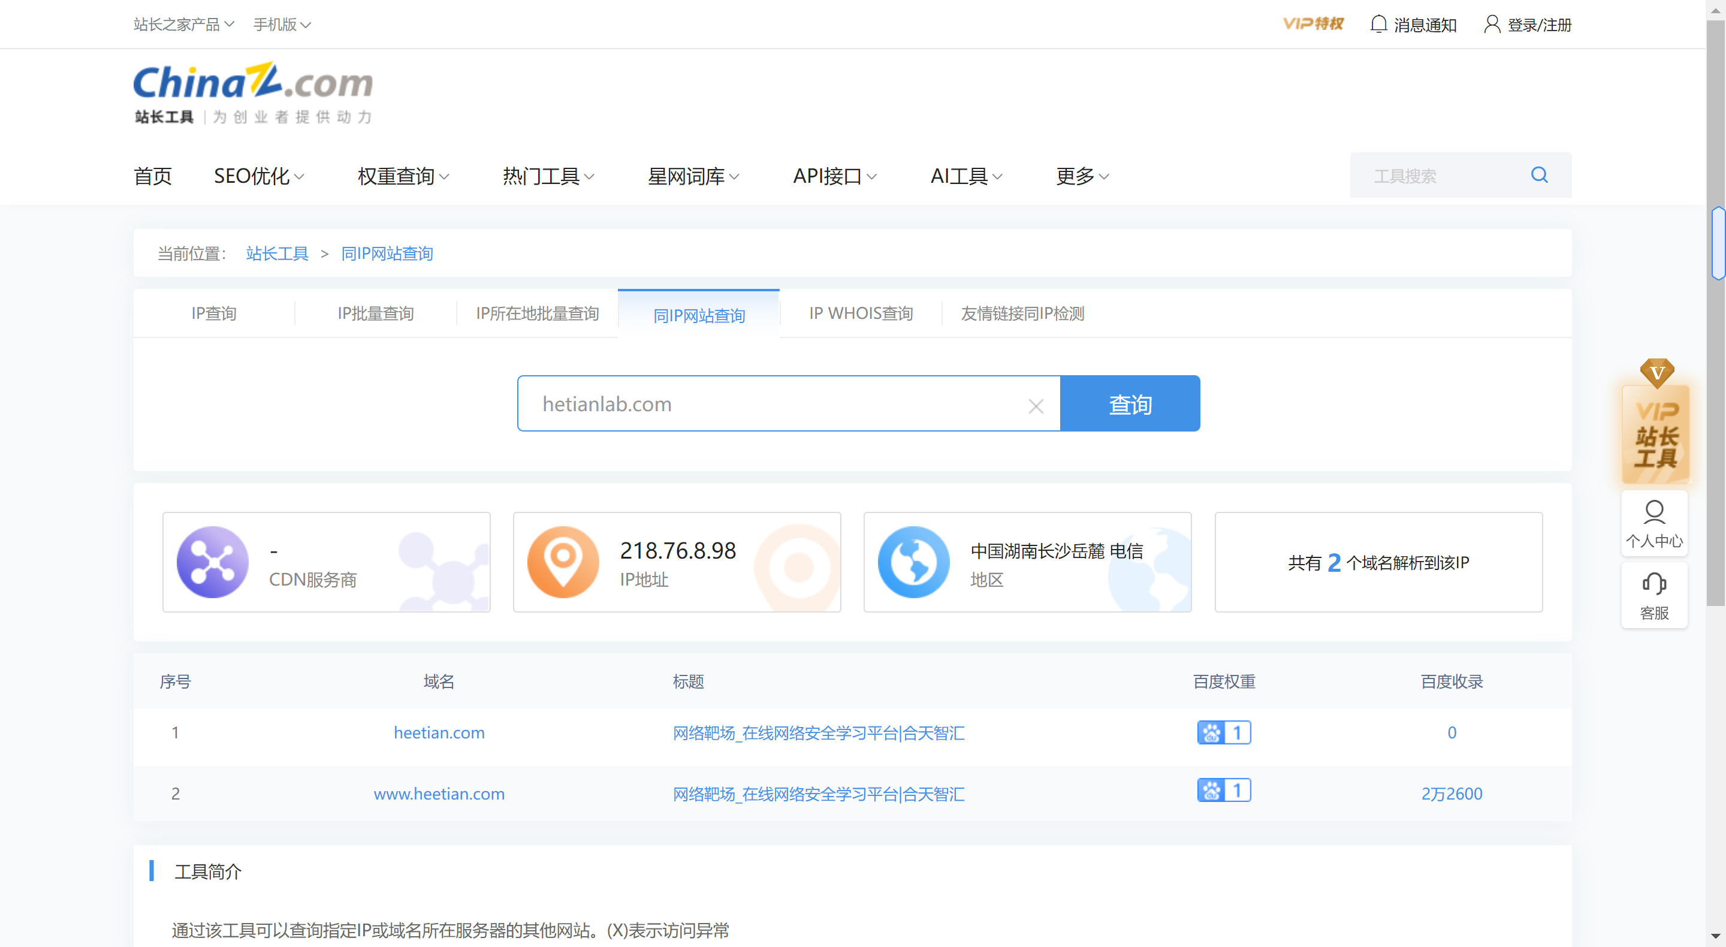Switch to the IP WHOIS查询 tab
This screenshot has width=1726, height=947.
pos(861,313)
